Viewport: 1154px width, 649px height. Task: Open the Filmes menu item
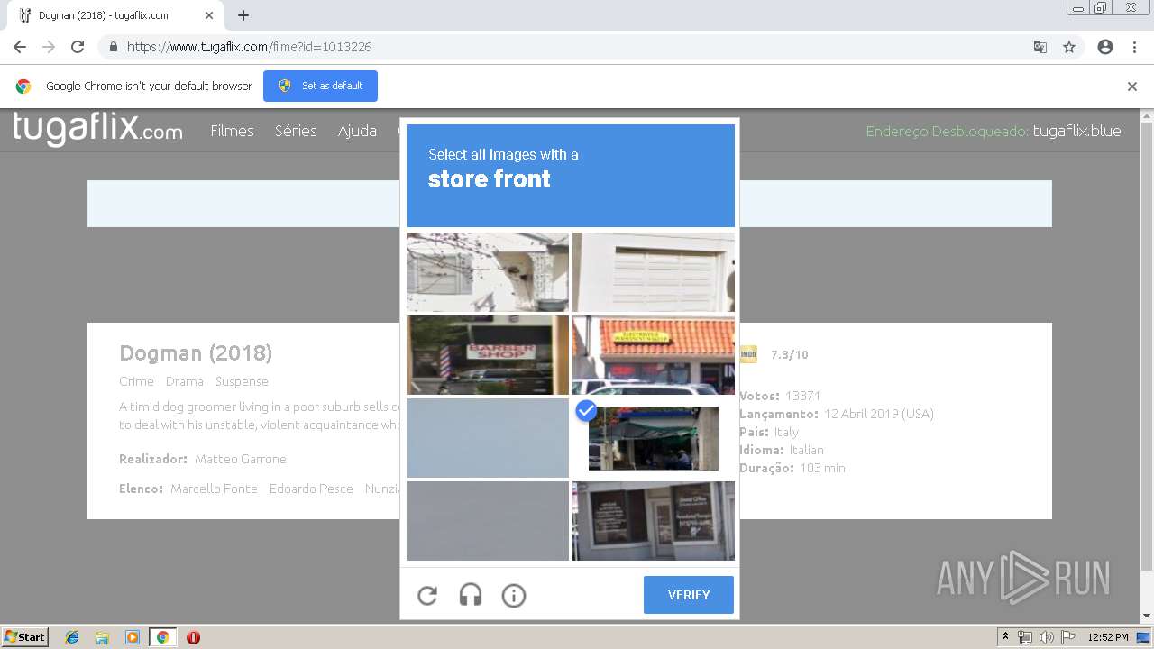tap(232, 131)
